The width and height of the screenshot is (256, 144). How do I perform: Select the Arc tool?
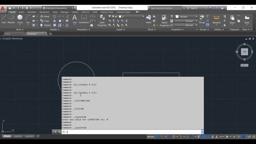coord(28,19)
